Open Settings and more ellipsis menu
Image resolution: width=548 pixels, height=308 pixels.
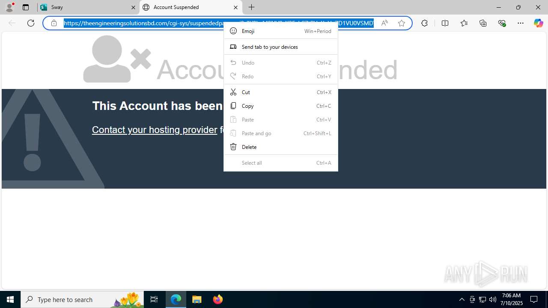coord(521,23)
